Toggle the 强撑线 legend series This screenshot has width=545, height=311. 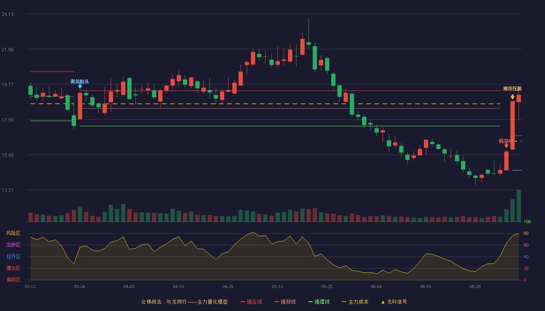[x=319, y=302]
